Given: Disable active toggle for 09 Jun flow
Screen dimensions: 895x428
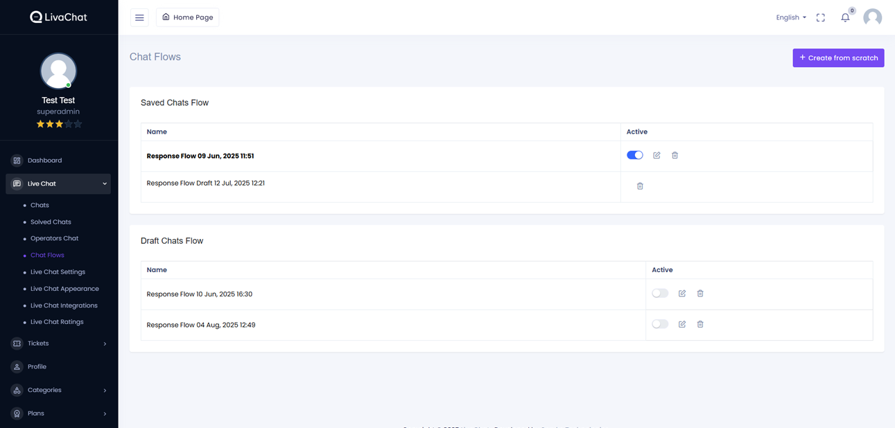Looking at the screenshot, I should point(634,155).
